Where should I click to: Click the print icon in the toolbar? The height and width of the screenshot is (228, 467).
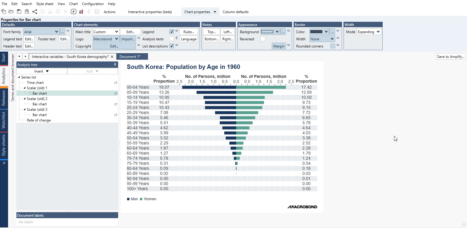click(x=27, y=12)
